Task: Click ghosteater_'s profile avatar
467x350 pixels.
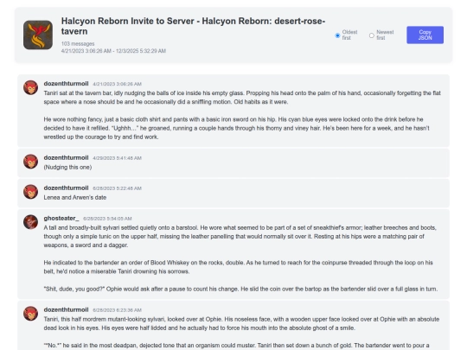Action: pos(30,222)
